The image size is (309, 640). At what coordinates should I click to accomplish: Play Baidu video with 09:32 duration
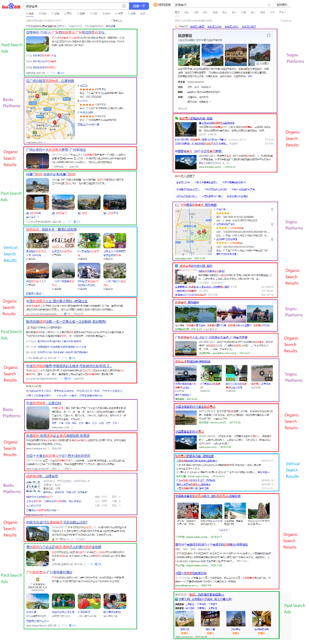click(115, 241)
